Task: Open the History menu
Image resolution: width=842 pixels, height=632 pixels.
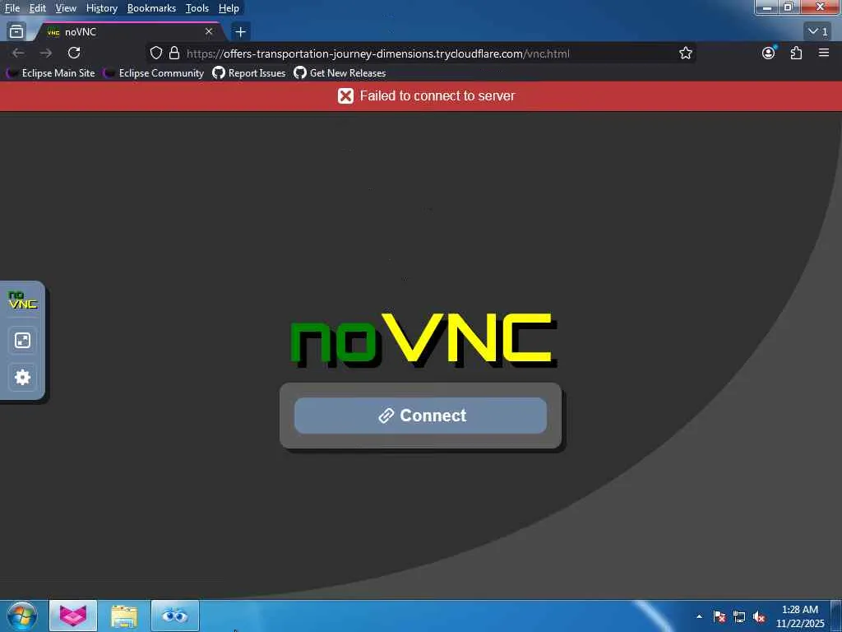Action: [102, 8]
